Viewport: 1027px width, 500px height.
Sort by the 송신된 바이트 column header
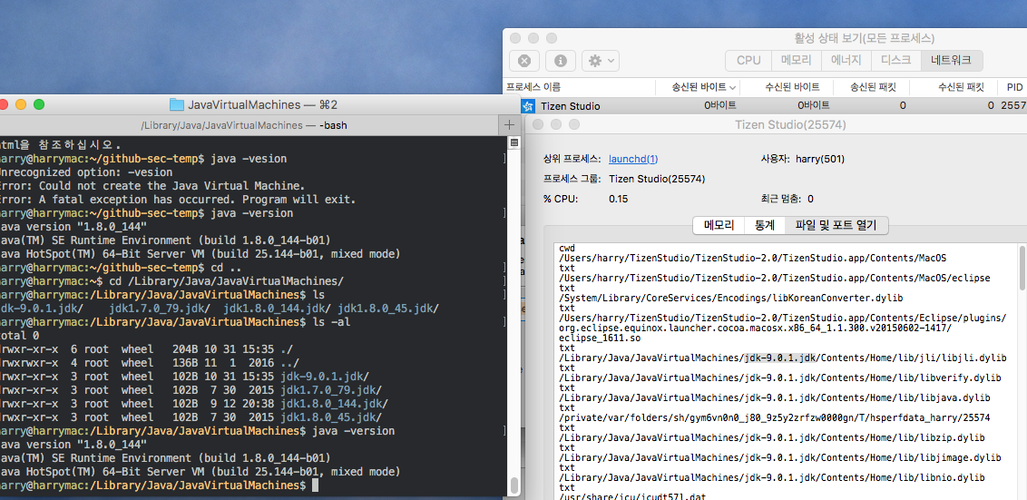tap(697, 87)
